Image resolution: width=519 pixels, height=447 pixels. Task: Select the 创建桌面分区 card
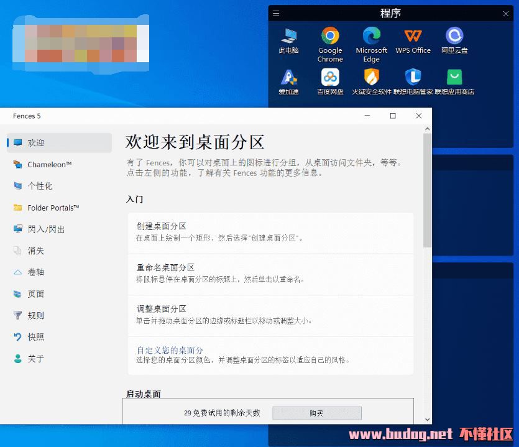(x=270, y=233)
